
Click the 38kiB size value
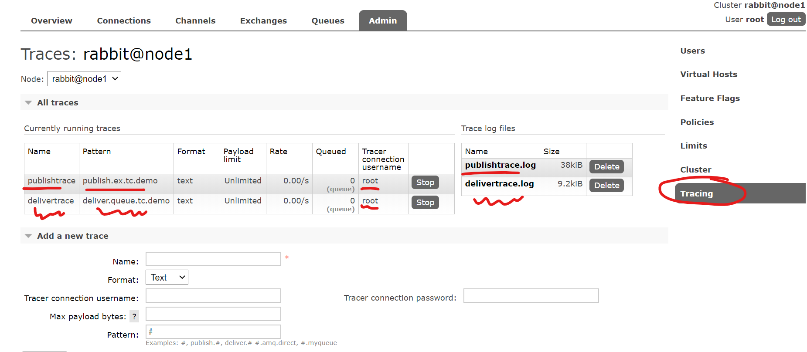[x=571, y=165]
